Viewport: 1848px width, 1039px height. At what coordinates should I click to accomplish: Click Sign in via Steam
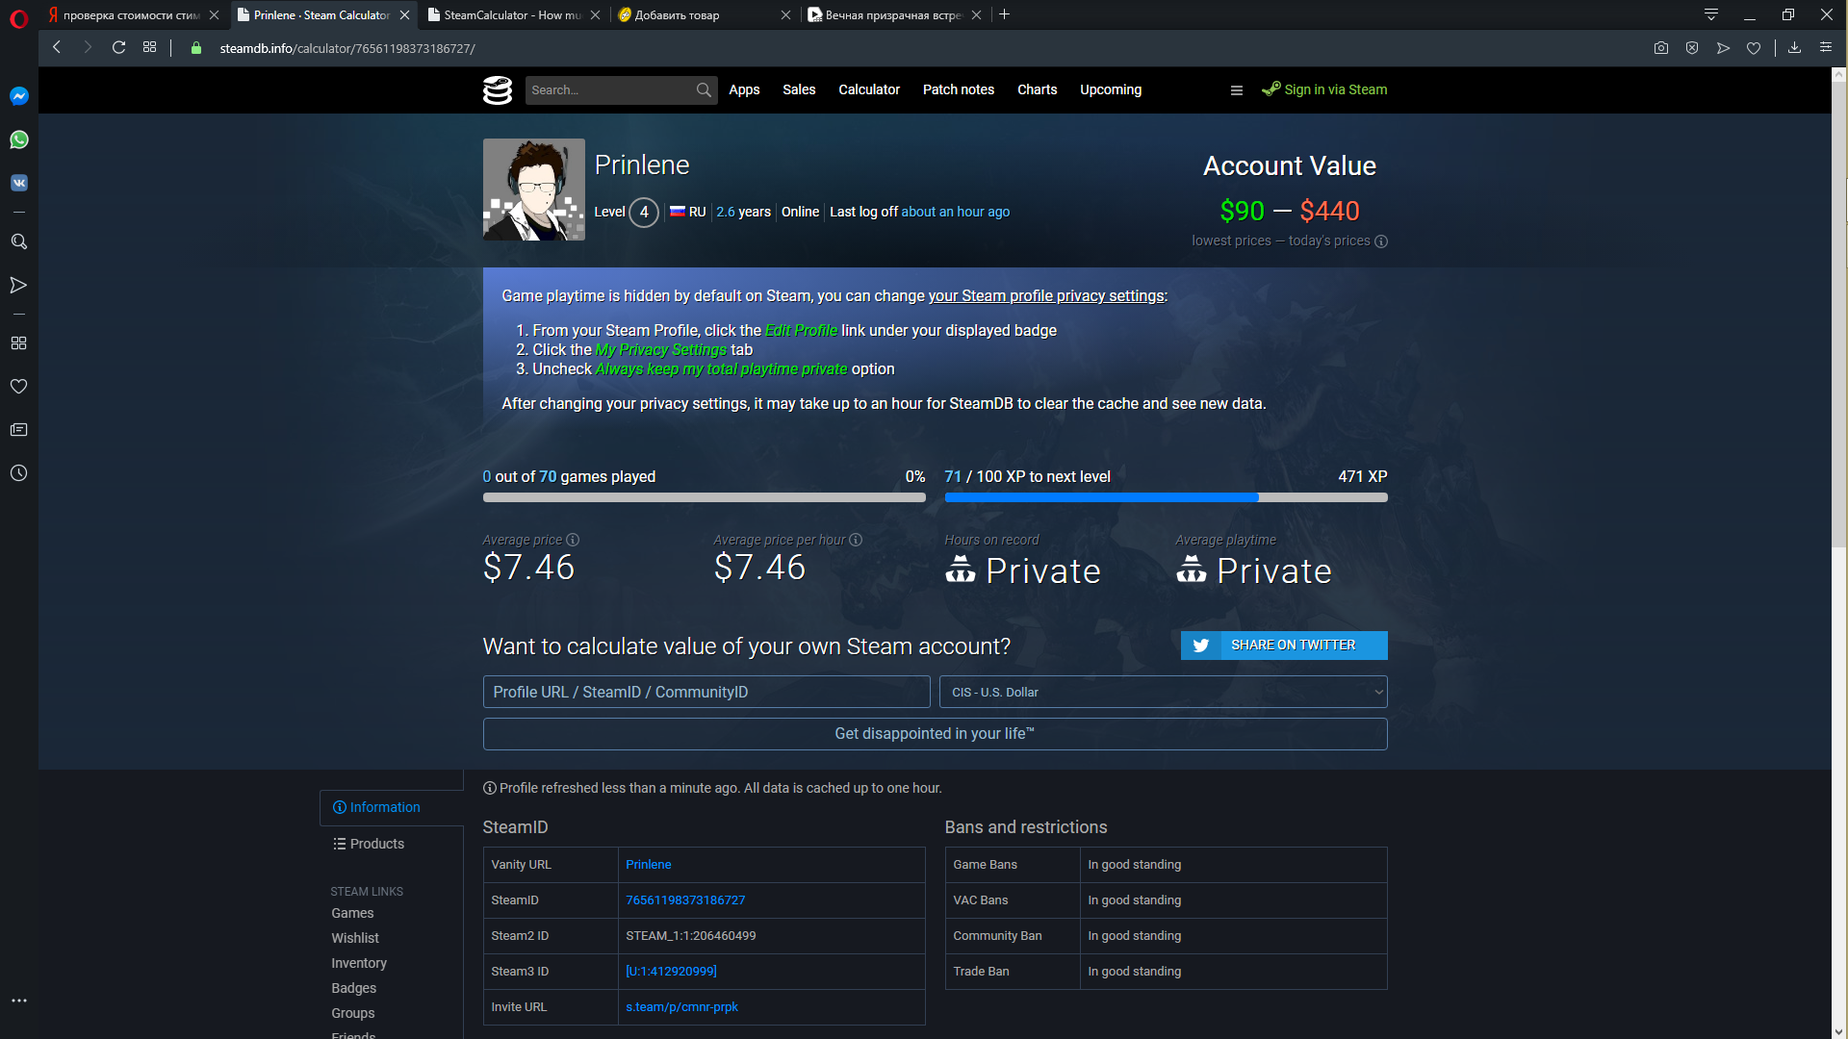(x=1324, y=89)
